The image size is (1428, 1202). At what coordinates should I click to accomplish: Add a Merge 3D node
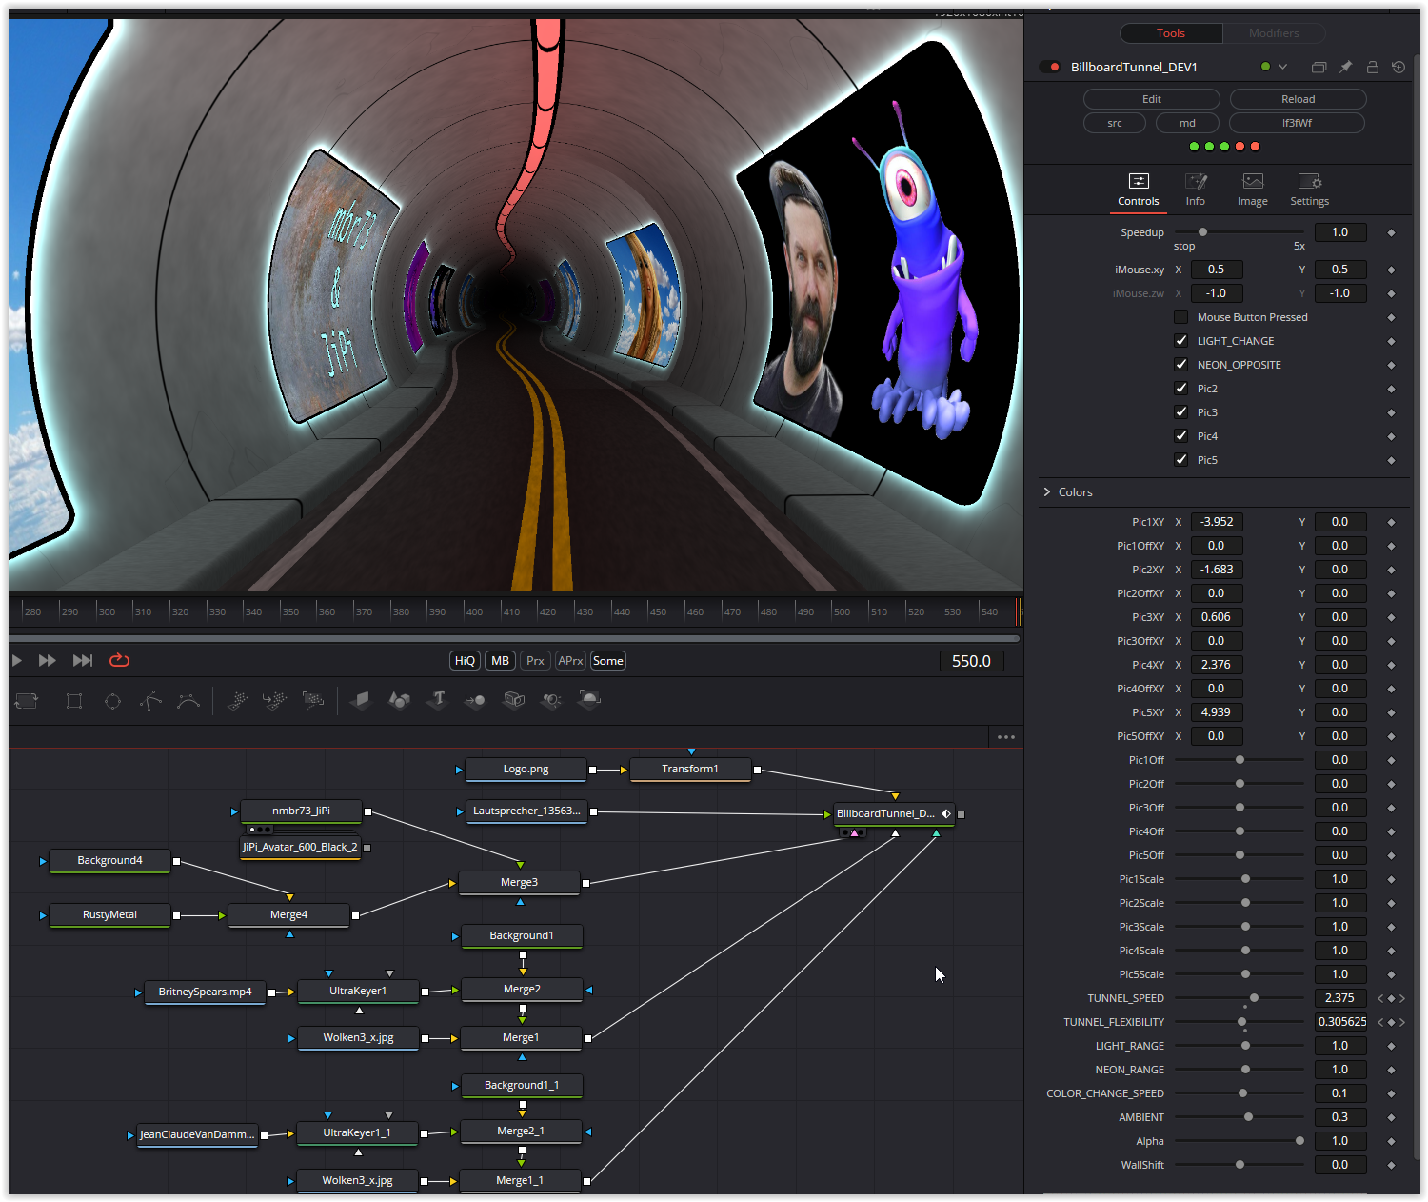coord(475,701)
